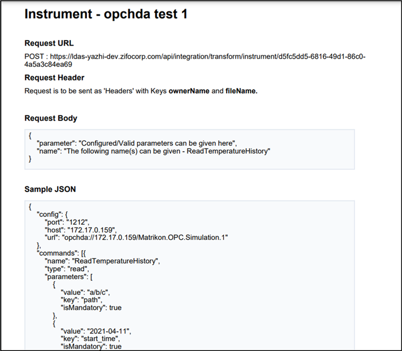This screenshot has width=402, height=351.
Task: Click the "port": "1212" line
Action: (67, 222)
